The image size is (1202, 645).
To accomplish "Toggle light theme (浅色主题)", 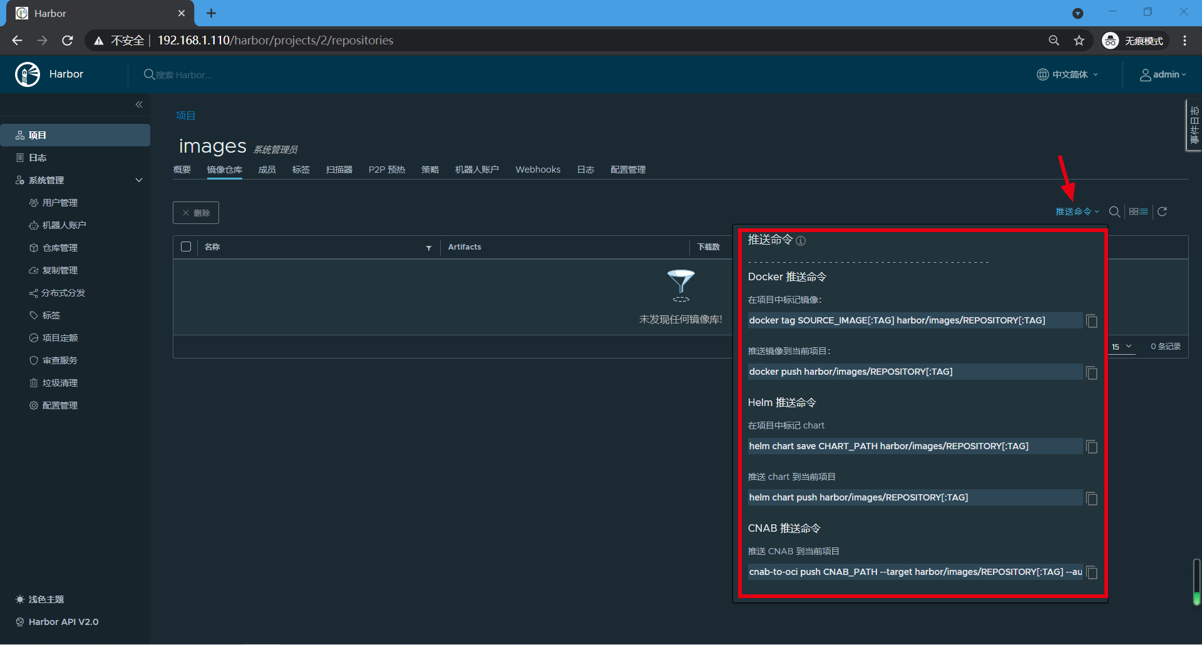I will pyautogui.click(x=40, y=599).
